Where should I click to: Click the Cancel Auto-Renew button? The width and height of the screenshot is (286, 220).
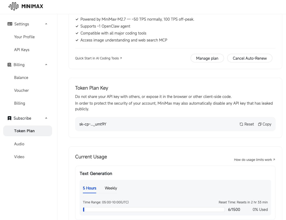[250, 58]
